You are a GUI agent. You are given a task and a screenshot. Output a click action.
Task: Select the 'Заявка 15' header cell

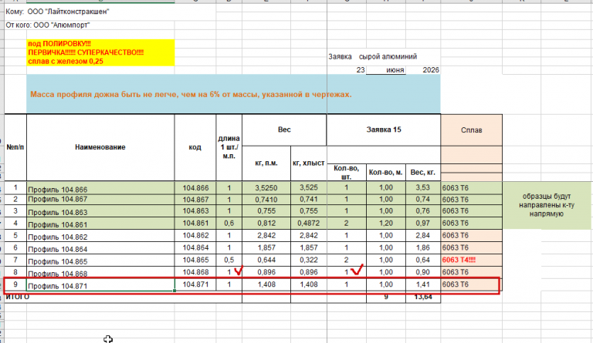[384, 129]
